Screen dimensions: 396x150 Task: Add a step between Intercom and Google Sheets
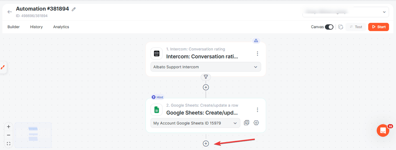pos(206,87)
